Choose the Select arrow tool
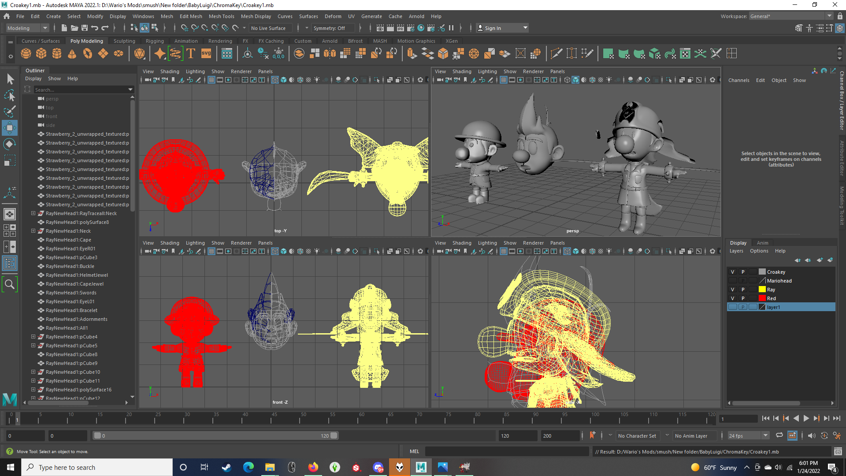Image resolution: width=846 pixels, height=476 pixels. [10, 79]
